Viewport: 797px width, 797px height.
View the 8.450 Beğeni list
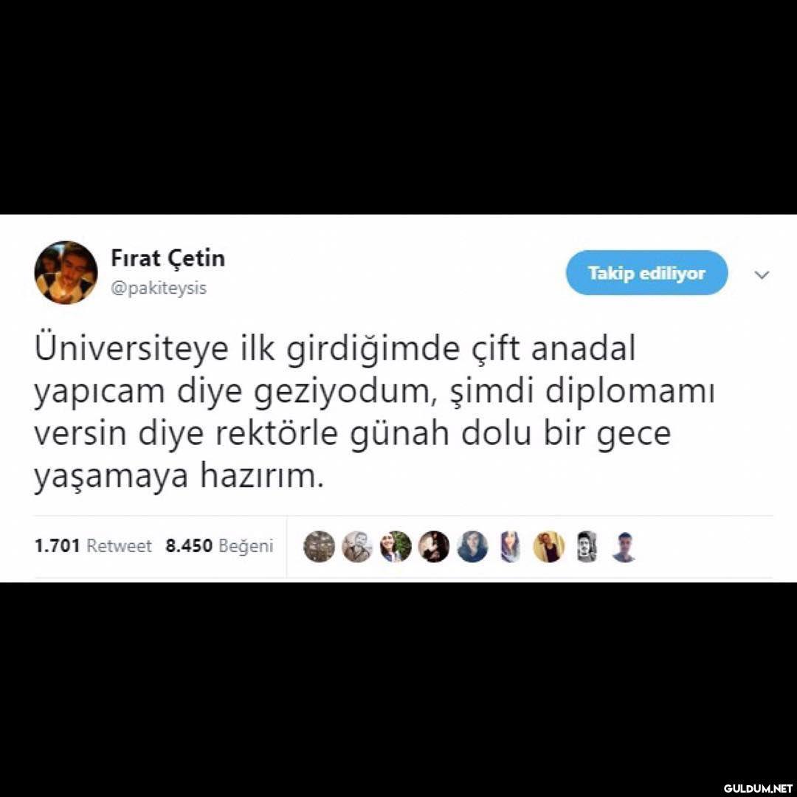[219, 546]
